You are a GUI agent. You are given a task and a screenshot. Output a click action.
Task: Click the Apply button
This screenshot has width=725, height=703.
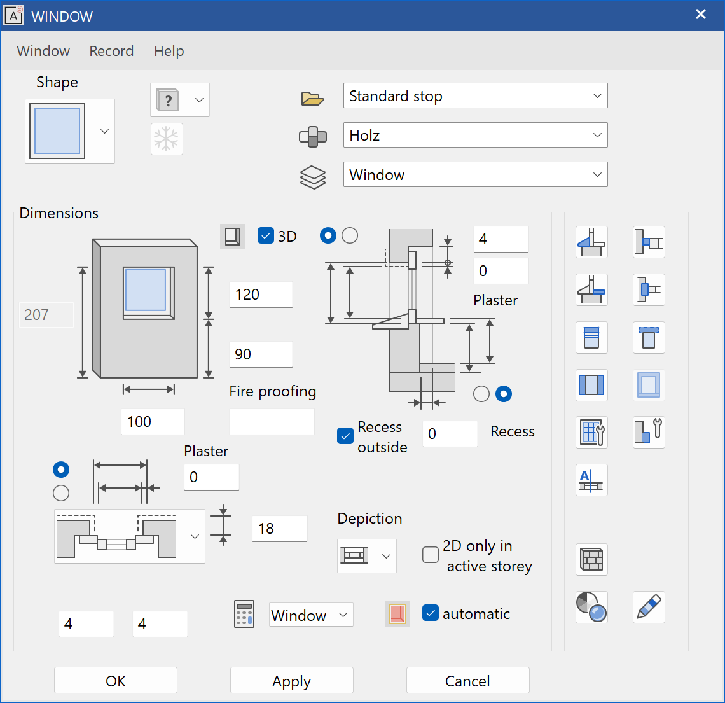[292, 680]
